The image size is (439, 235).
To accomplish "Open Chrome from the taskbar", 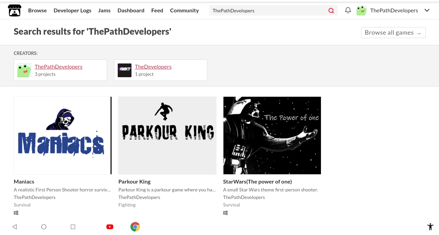I will pos(135,227).
